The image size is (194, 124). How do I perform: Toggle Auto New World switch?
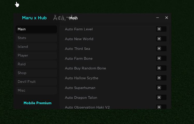(x=161, y=39)
